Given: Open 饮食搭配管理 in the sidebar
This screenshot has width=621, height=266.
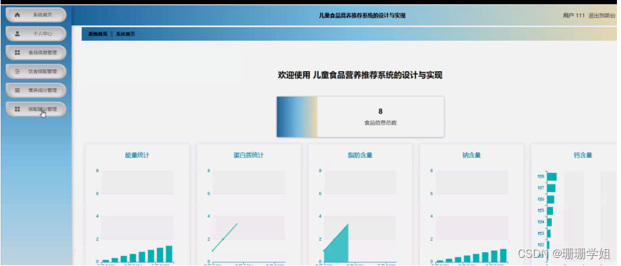Looking at the screenshot, I should coord(35,72).
